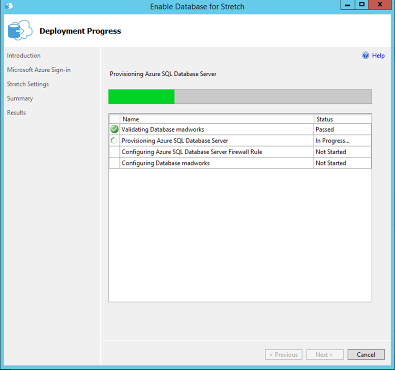Click the Not Started status of Firewall Rule
Screen dimensions: 395x370
tap(342, 152)
